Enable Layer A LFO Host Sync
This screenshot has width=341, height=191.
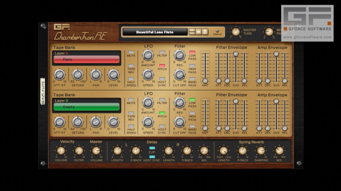pos(162,79)
